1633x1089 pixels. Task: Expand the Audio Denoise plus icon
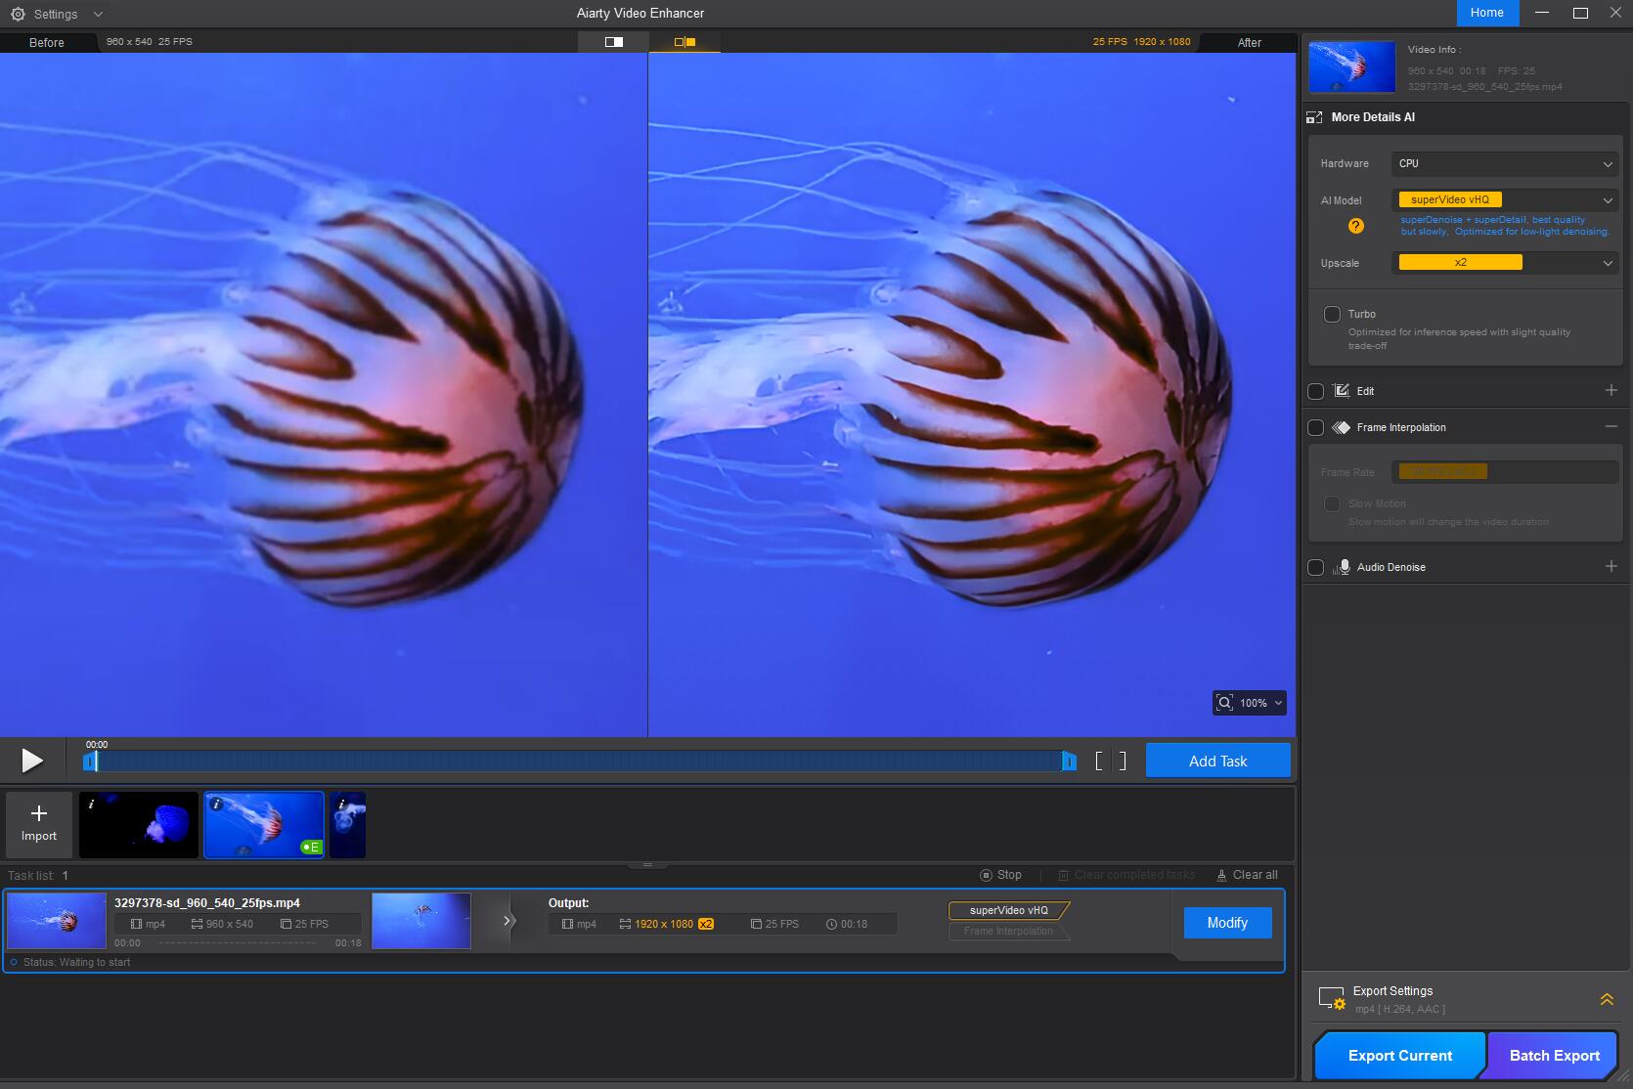pos(1611,567)
